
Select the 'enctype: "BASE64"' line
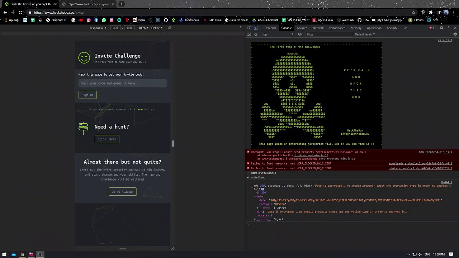pyautogui.click(x=273, y=204)
